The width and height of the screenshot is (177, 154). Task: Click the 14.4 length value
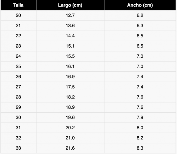point(70,36)
